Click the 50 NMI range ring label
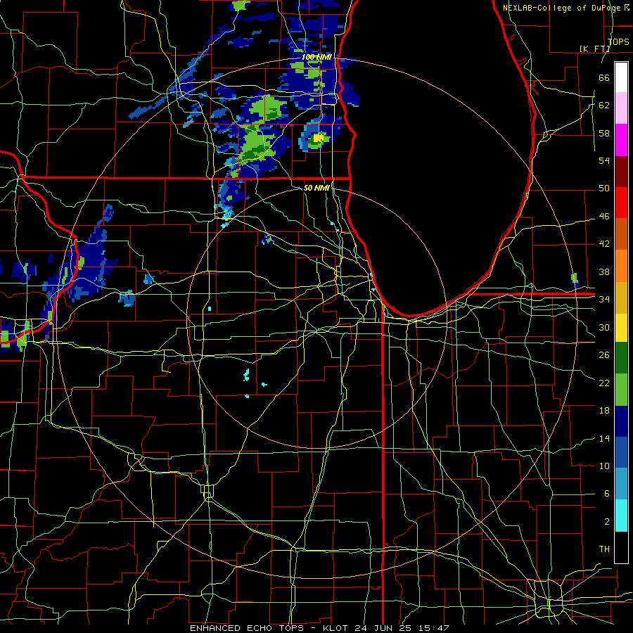The height and width of the screenshot is (633, 633). click(316, 188)
